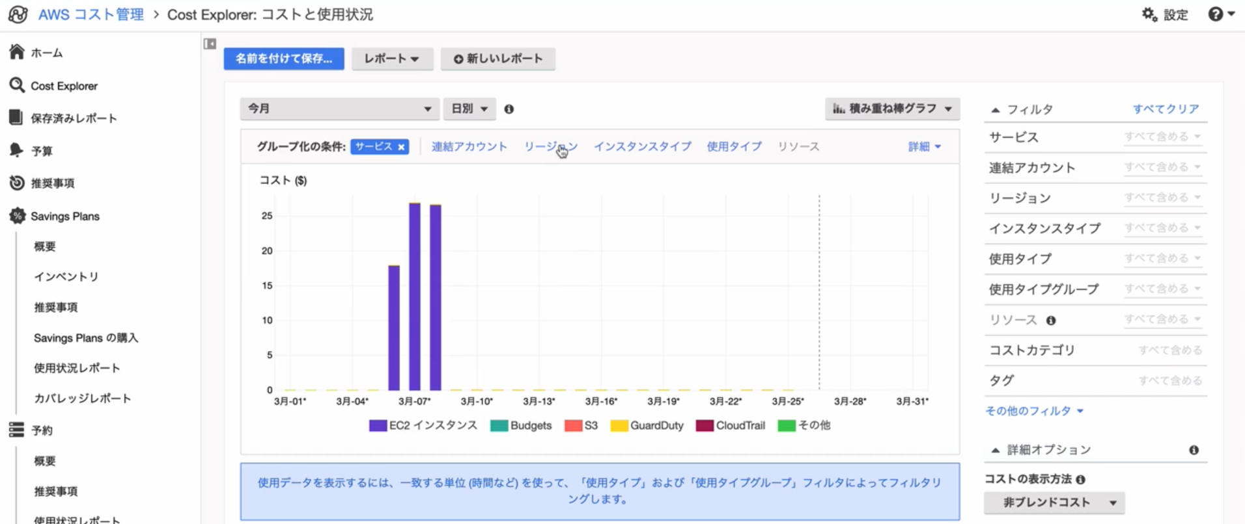Open Cost Explorer in sidebar
The image size is (1245, 524).
tap(64, 86)
